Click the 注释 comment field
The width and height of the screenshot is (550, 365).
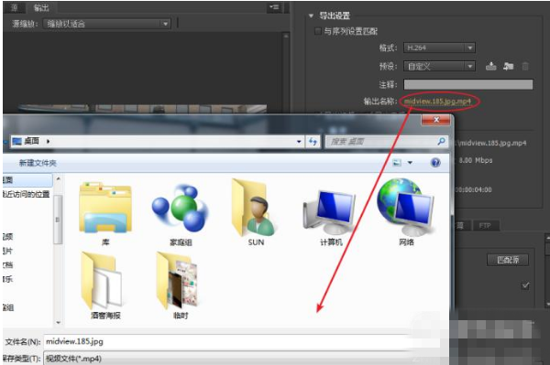[x=467, y=84]
